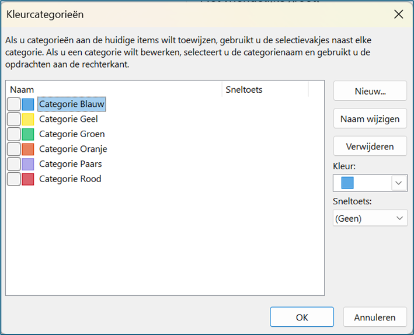The height and width of the screenshot is (335, 414).
Task: Select the Categorie Paars list item
Action: pyautogui.click(x=69, y=164)
